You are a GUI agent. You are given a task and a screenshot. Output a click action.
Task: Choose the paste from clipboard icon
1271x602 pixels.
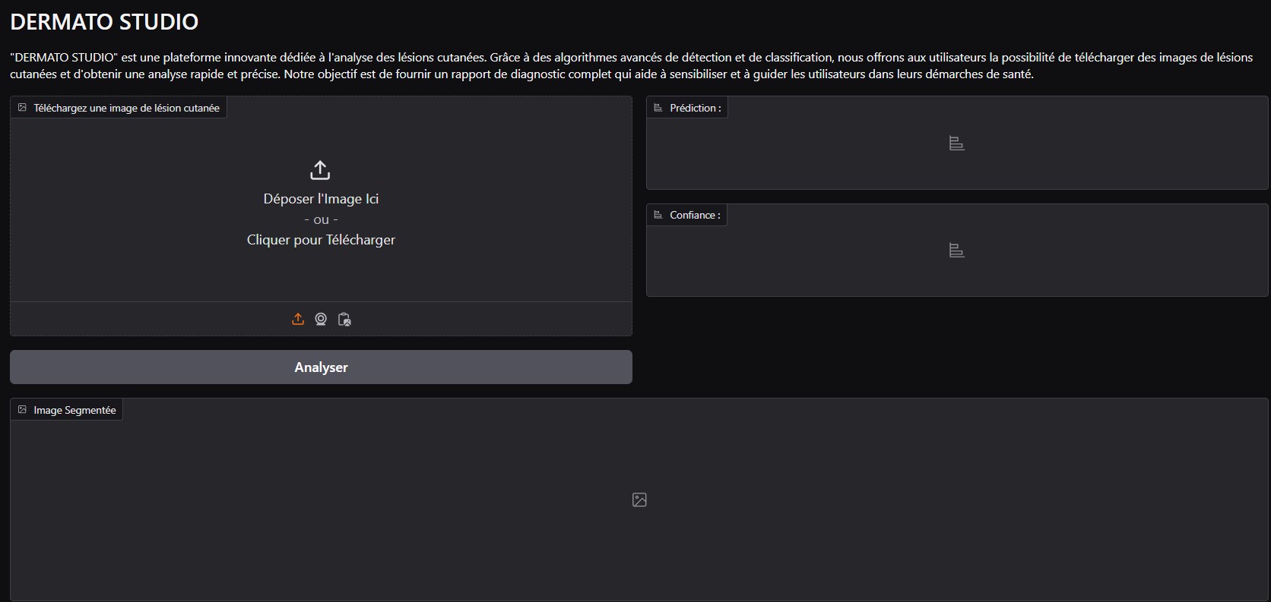tap(344, 319)
